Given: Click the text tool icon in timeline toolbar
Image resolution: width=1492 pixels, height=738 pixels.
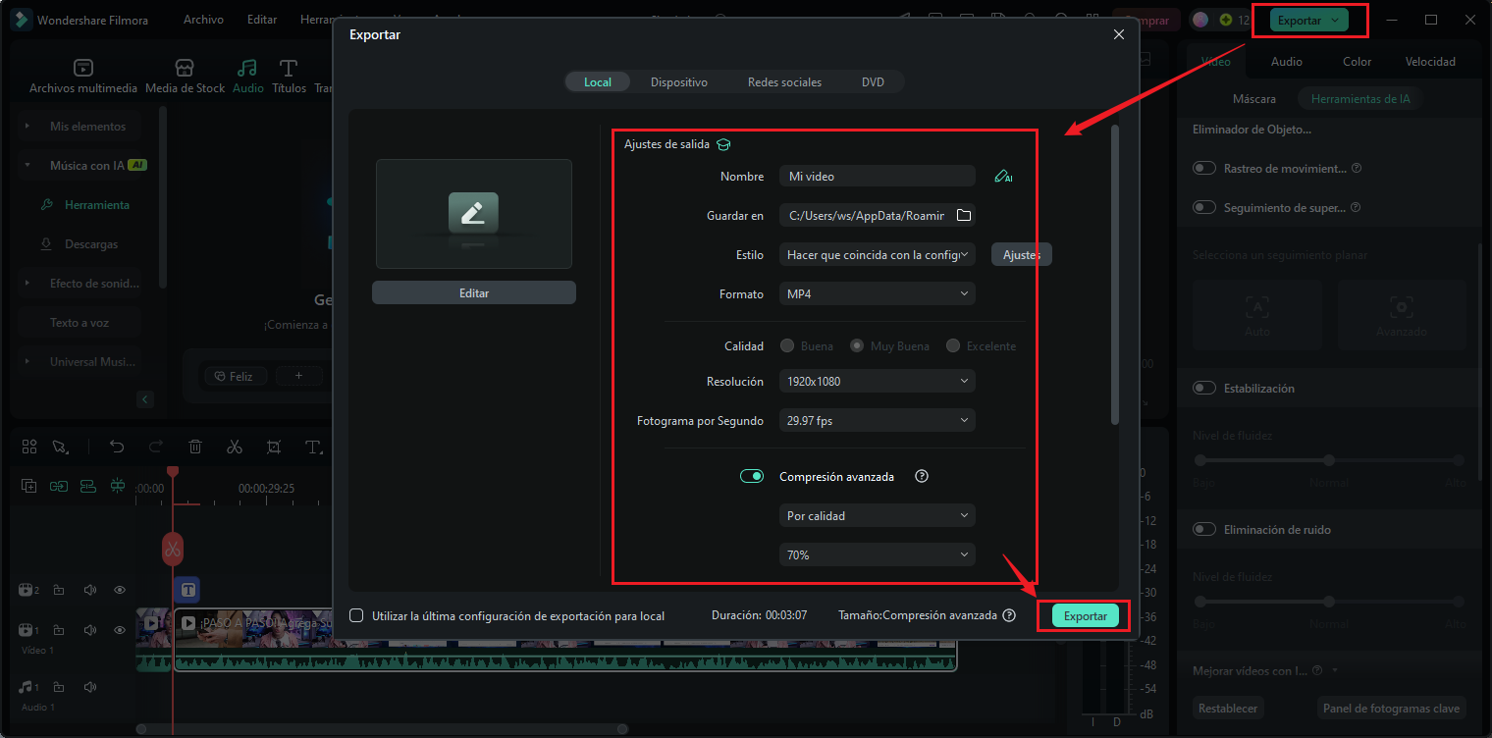Looking at the screenshot, I should [312, 447].
